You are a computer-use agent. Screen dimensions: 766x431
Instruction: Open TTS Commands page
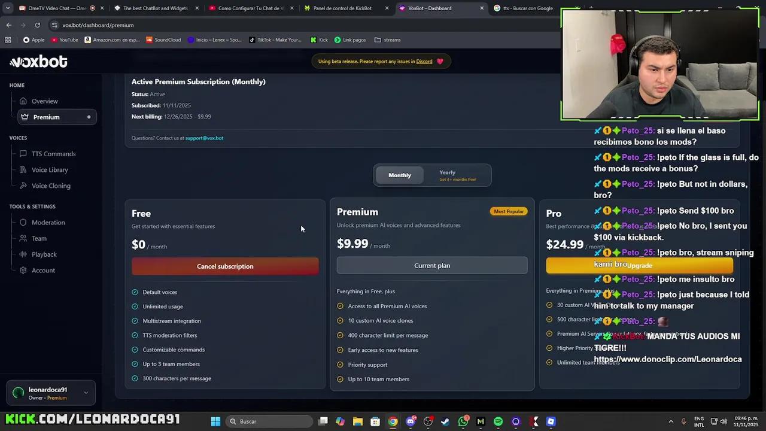click(x=53, y=154)
